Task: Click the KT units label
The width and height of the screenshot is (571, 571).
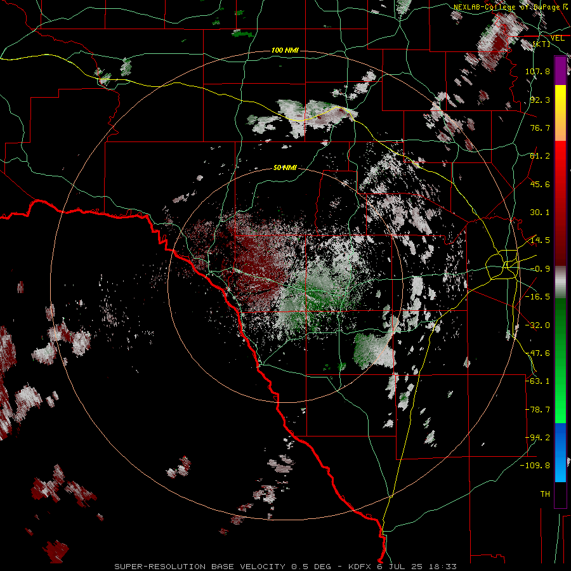Action: [542, 44]
